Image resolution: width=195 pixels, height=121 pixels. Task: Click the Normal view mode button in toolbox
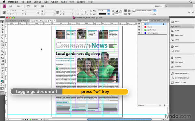coord(2,89)
